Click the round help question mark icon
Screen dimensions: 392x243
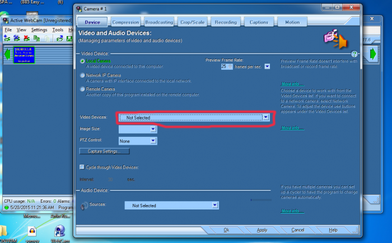coord(354,54)
